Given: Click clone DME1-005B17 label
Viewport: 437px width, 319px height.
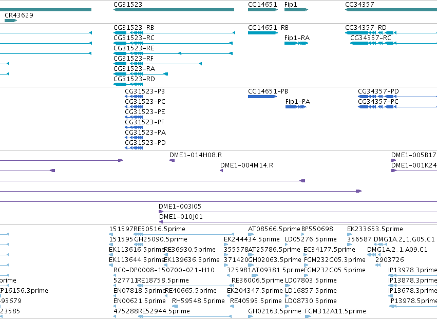Looking at the screenshot, I should (x=413, y=155).
